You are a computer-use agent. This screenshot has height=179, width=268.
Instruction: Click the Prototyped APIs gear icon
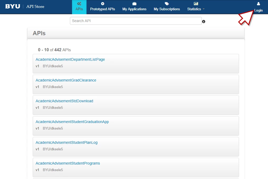tap(103, 4)
